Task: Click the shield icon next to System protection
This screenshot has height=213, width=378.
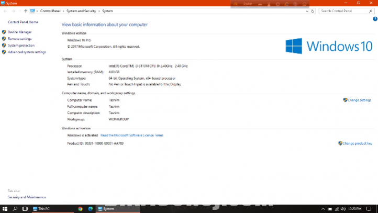Action: (x=4, y=46)
